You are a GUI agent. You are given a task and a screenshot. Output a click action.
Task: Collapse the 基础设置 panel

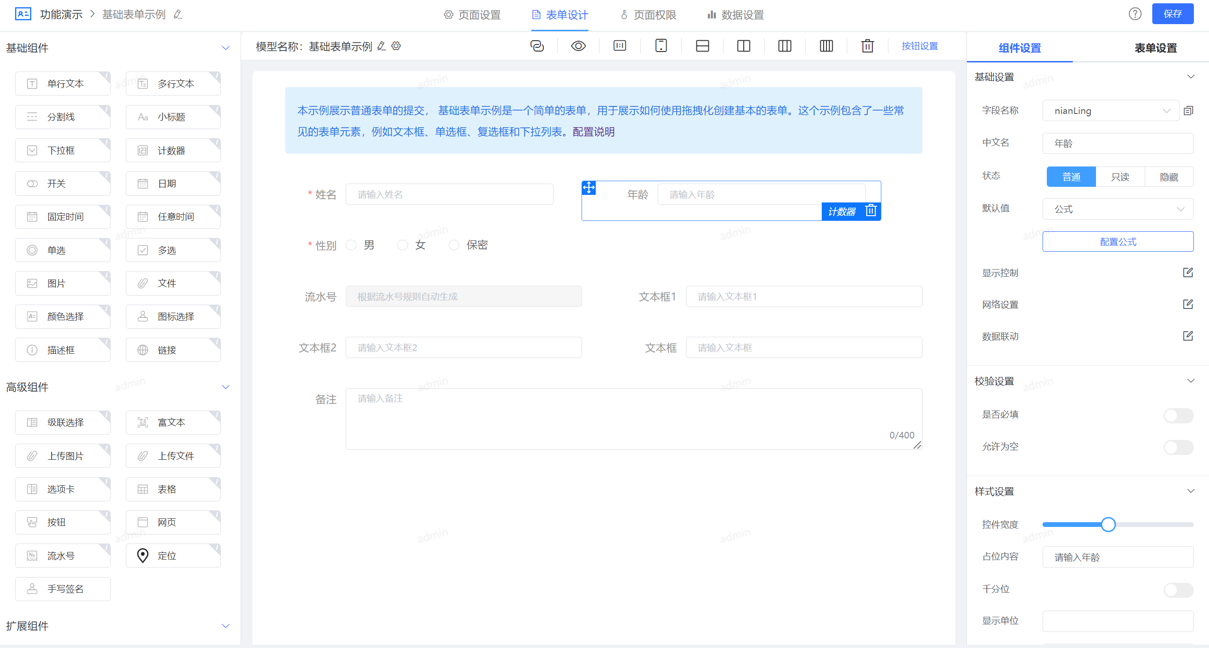tap(1191, 77)
